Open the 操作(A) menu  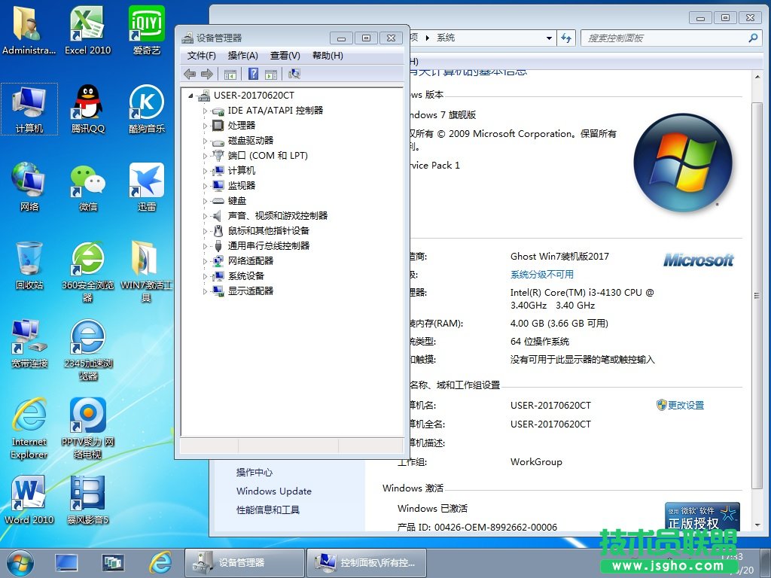(x=242, y=56)
